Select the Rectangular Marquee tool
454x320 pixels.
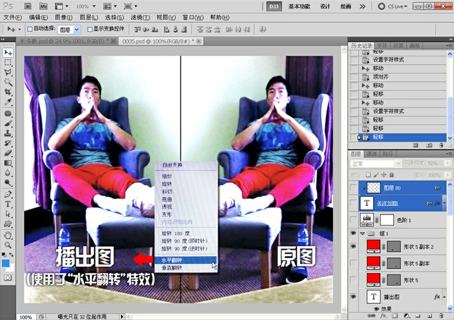point(8,62)
